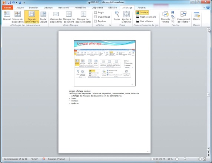Switch to the Animations tab
The height and width of the screenshot is (163, 212).
[x=80, y=7]
